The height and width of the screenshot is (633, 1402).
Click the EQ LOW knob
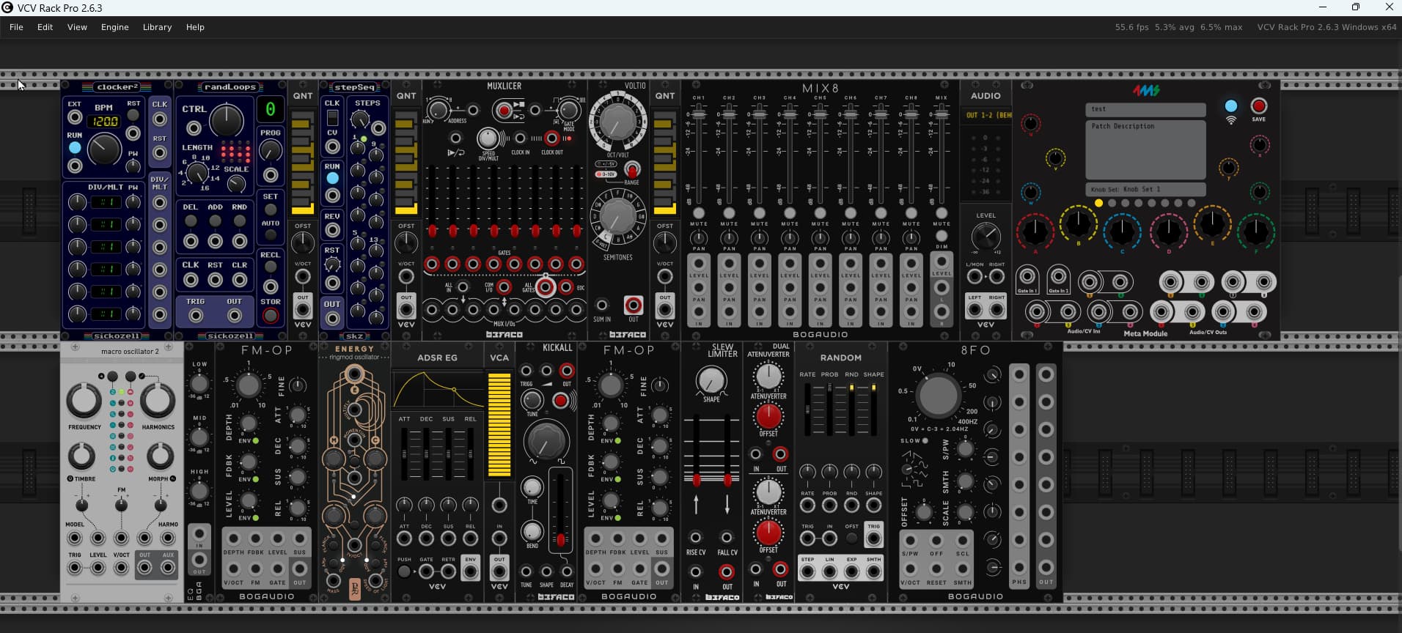pyautogui.click(x=199, y=383)
